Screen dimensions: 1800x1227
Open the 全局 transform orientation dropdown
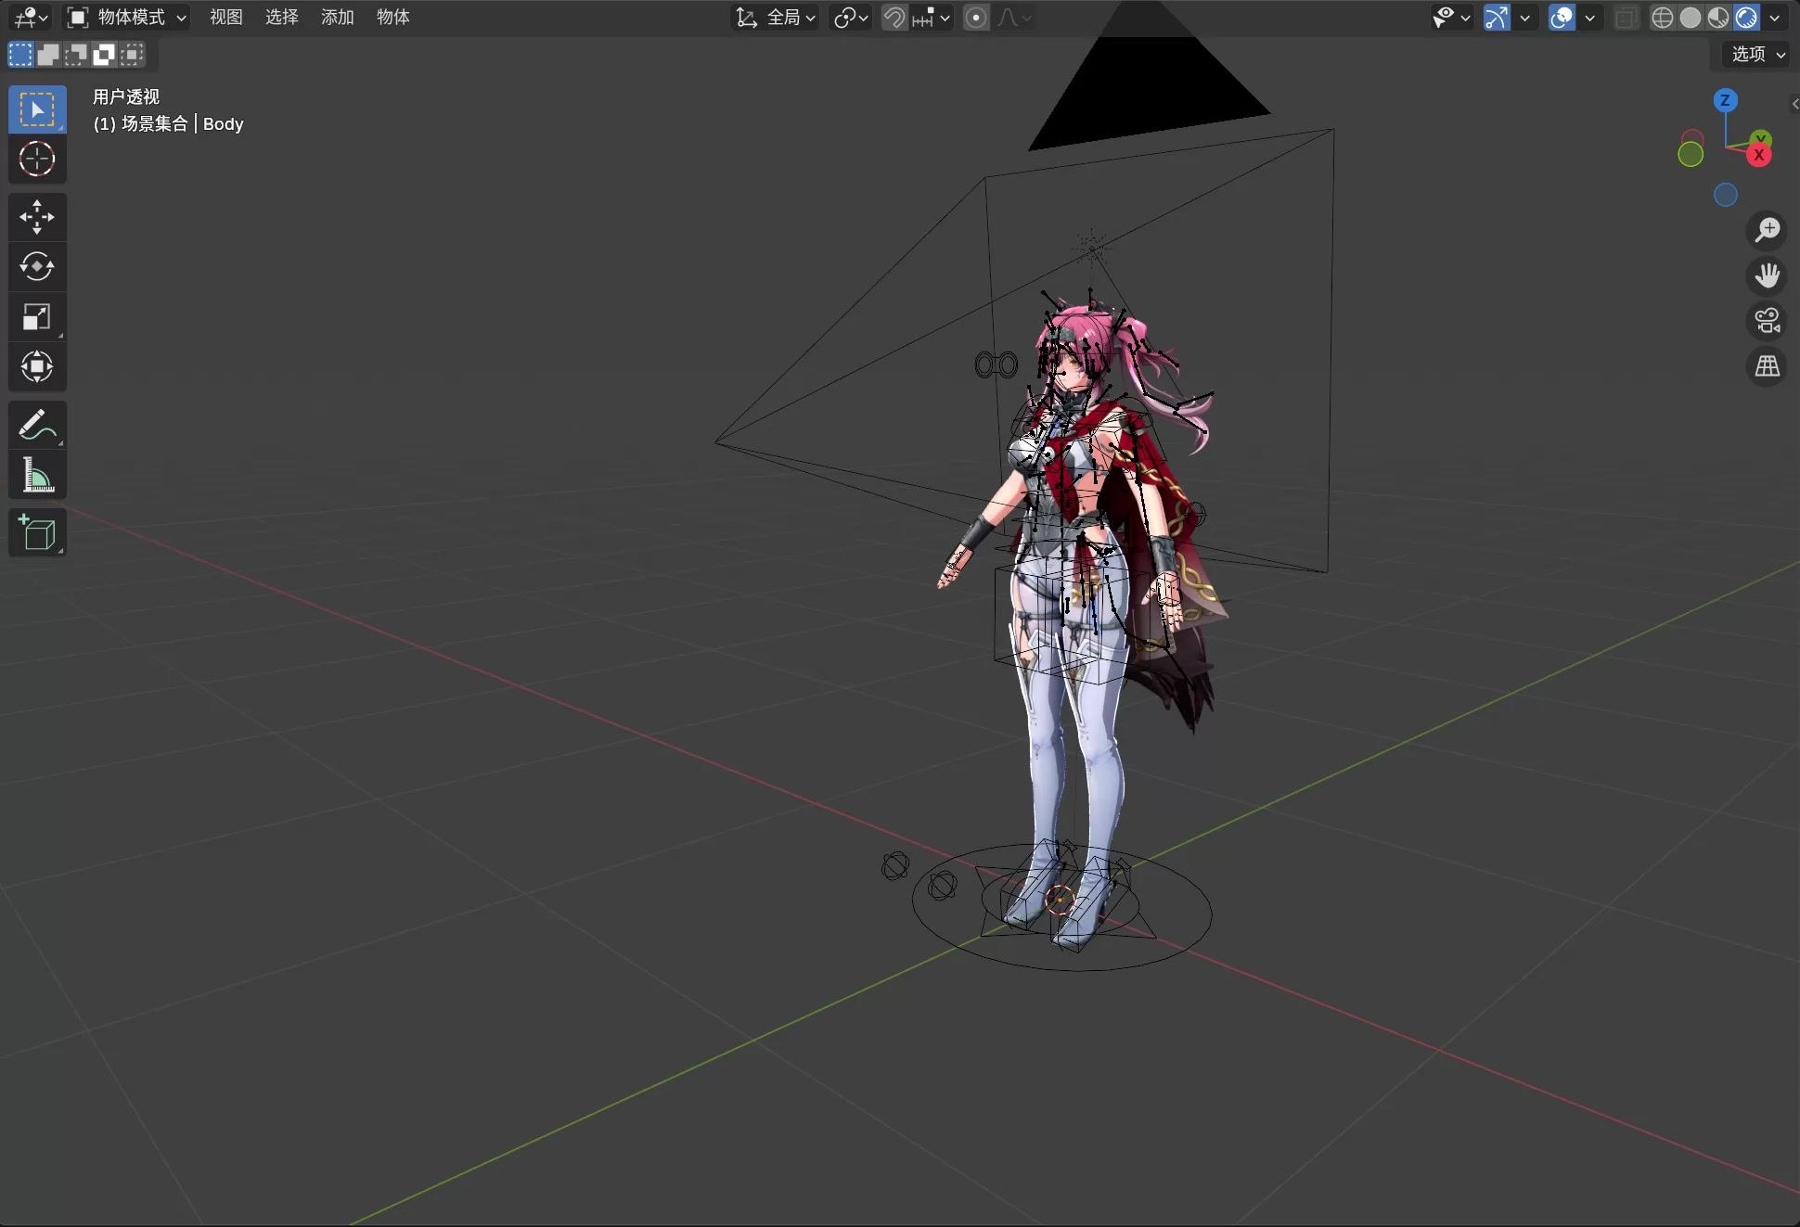(776, 17)
